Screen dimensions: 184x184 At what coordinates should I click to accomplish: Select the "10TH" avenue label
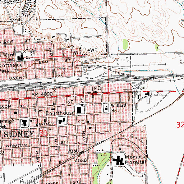pos(84,137)
